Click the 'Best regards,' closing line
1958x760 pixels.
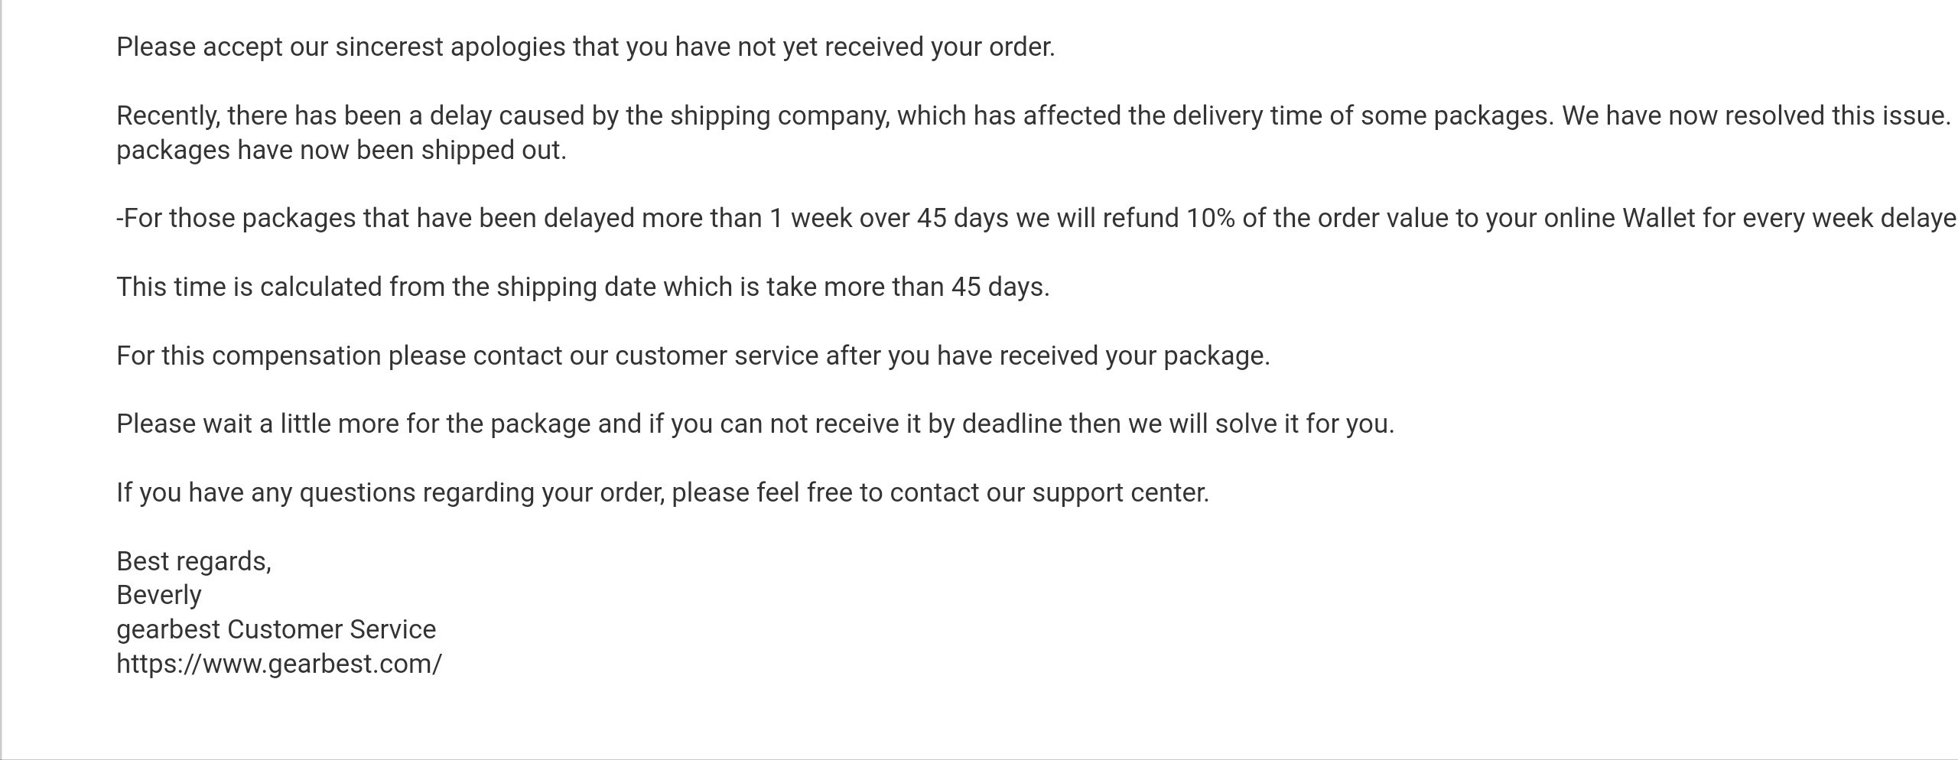[x=194, y=562]
